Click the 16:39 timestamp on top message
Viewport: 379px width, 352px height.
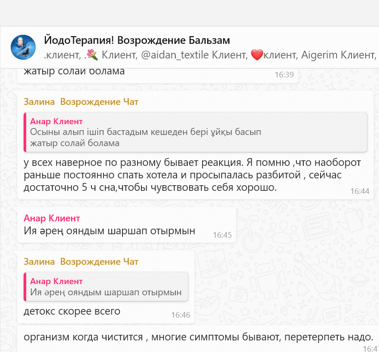point(284,75)
